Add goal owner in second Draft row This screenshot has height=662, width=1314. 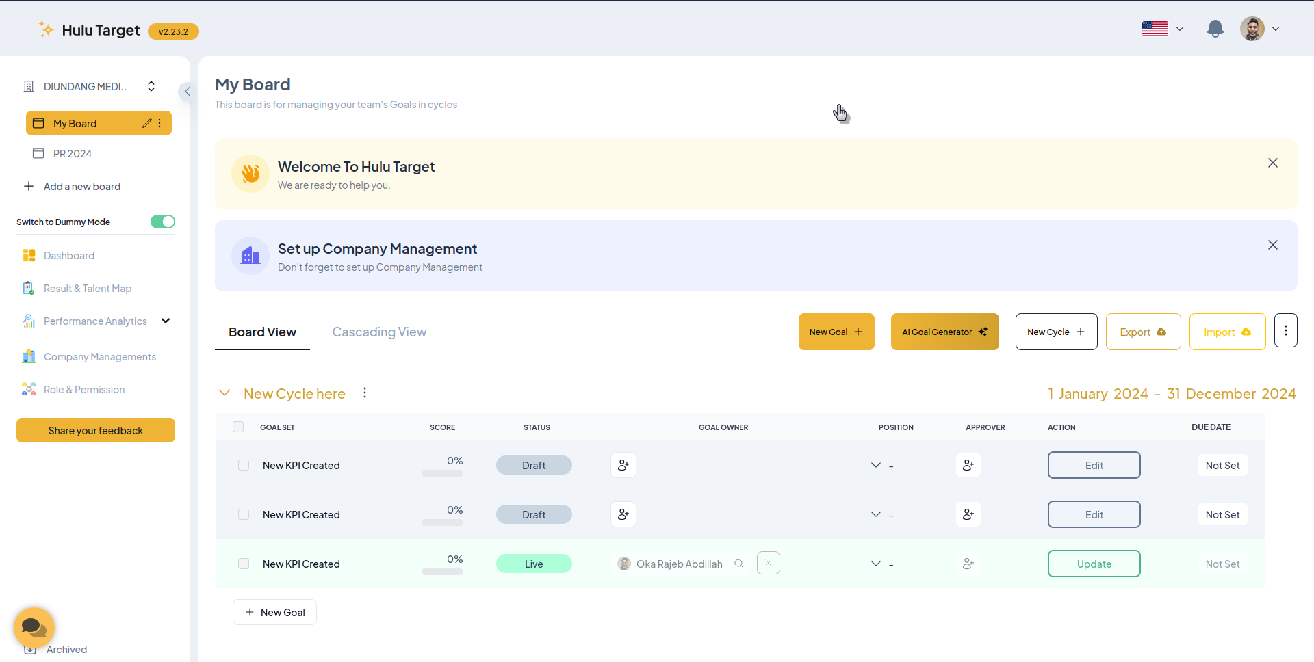point(623,514)
